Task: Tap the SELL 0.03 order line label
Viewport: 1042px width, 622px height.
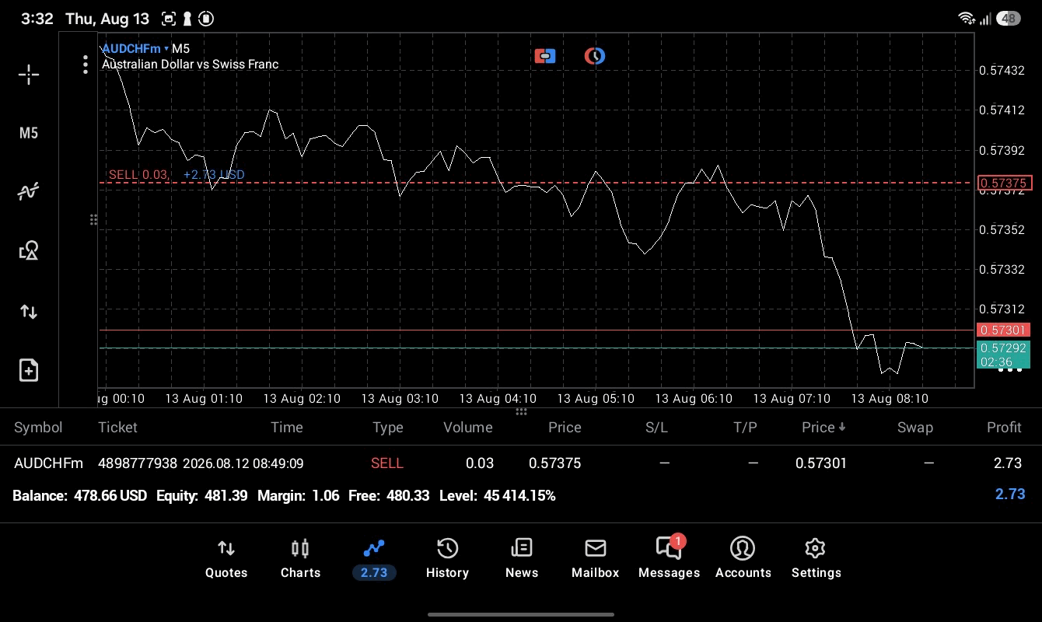Action: point(138,175)
